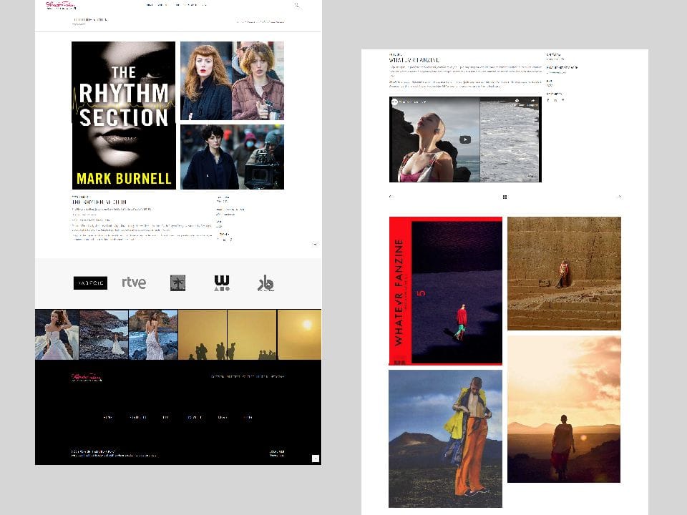
Task: Click The Rhythm Section title below the images
Action: tap(99, 202)
